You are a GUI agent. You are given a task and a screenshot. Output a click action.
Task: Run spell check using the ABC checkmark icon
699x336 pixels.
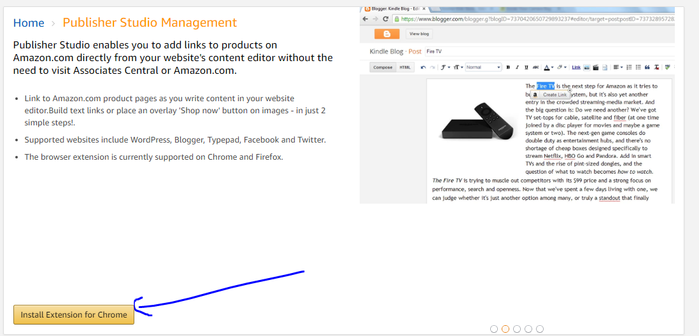pyautogui.click(x=667, y=67)
